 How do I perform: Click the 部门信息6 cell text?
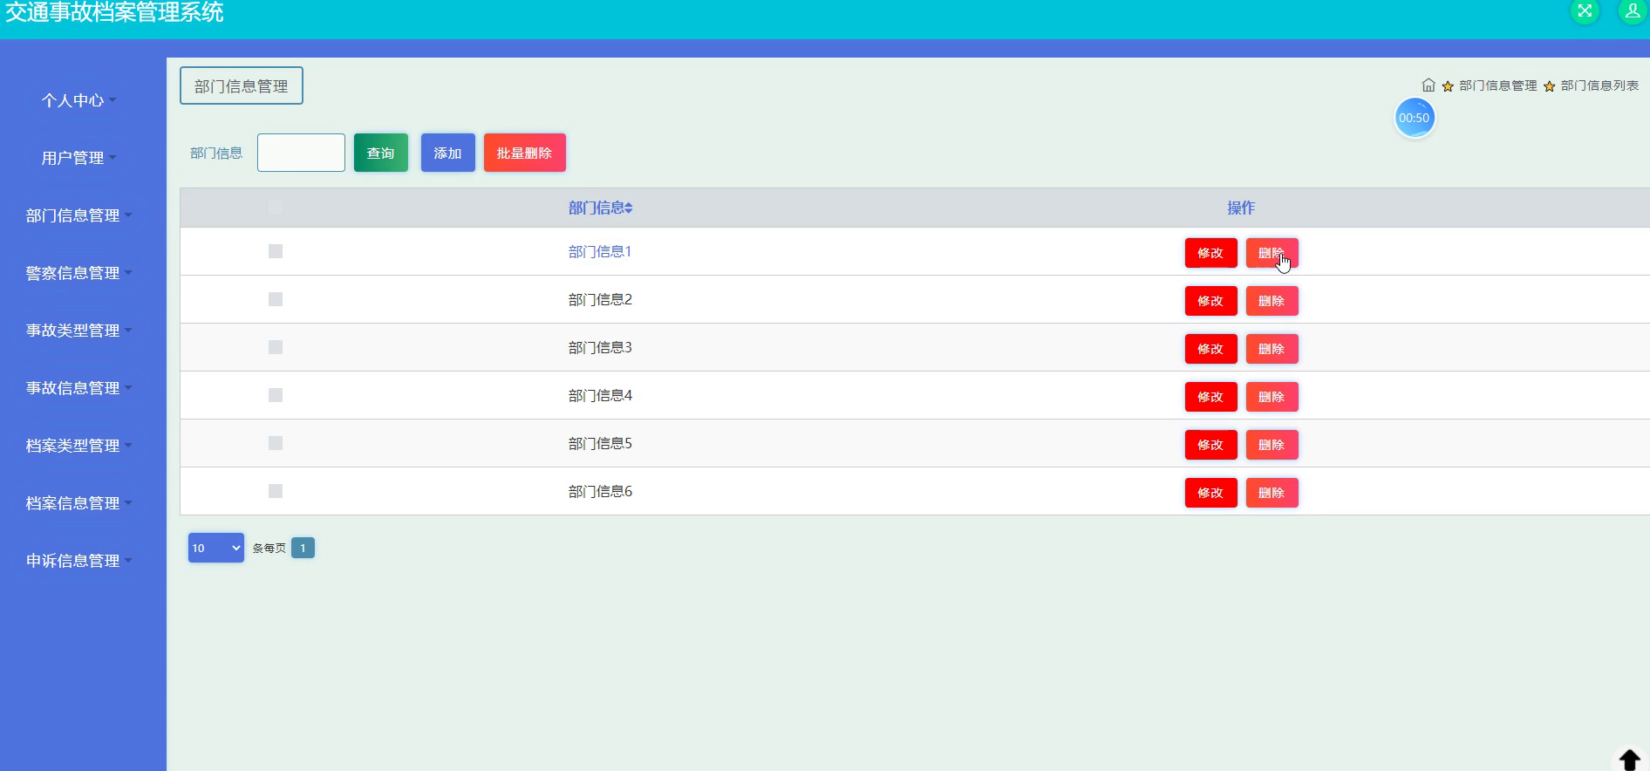[600, 491]
